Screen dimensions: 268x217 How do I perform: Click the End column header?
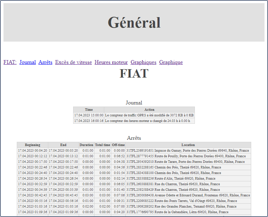coord(63,145)
